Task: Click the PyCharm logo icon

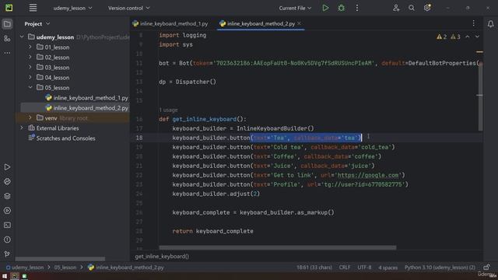Action: pos(9,8)
